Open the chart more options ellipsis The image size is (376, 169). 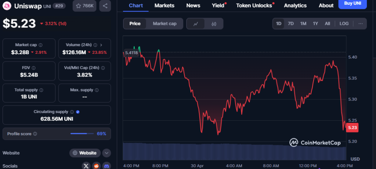361,24
